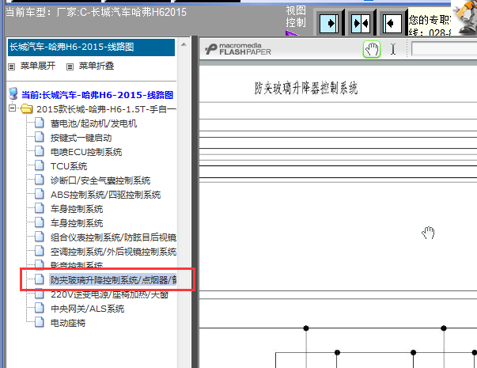Click the Macromedia FlashPaper logo

(x=238, y=49)
